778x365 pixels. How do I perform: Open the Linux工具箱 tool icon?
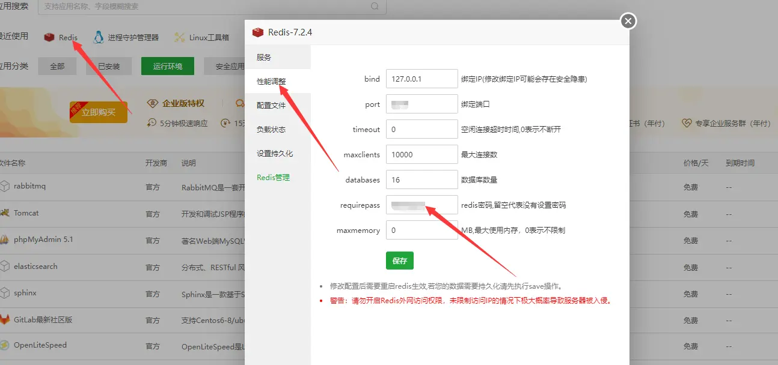(179, 37)
